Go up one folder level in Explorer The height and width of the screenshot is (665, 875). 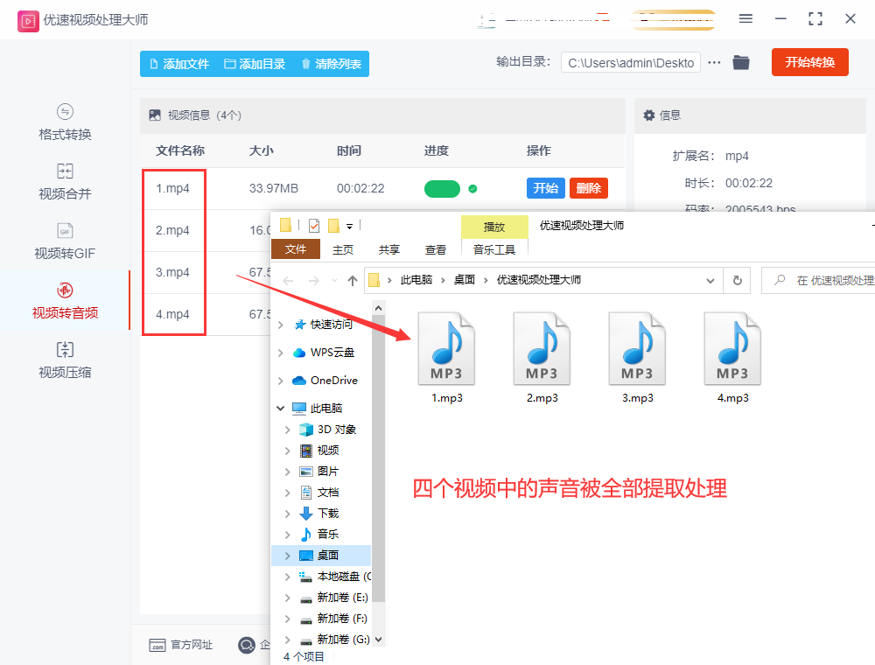pyautogui.click(x=353, y=280)
